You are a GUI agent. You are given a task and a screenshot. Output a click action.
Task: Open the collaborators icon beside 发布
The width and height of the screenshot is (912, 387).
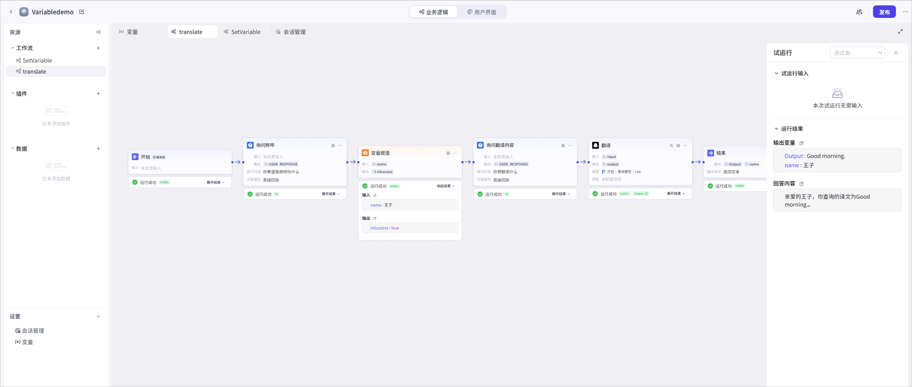pos(859,12)
